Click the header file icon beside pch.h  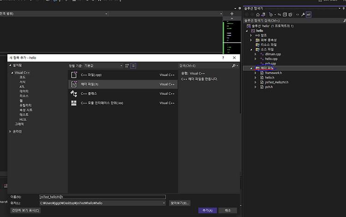[x=262, y=87]
